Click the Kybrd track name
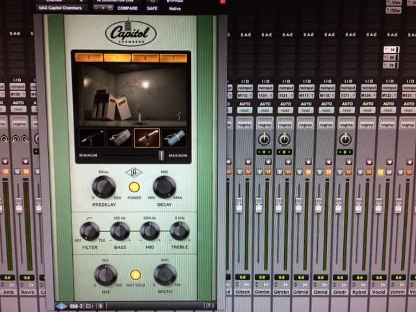The image size is (416, 312). (x=359, y=292)
